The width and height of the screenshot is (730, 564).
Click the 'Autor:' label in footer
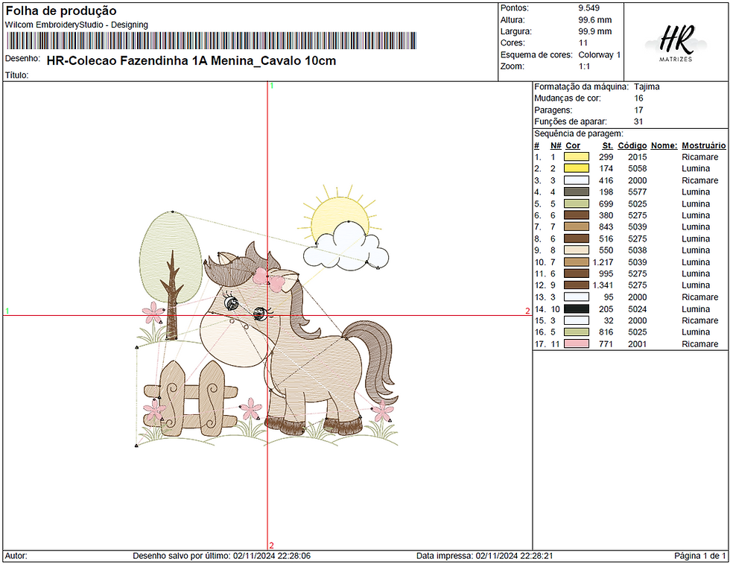pos(16,556)
